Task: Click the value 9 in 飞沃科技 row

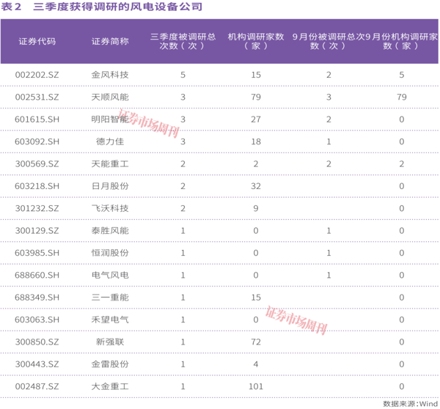Action: 256,208
